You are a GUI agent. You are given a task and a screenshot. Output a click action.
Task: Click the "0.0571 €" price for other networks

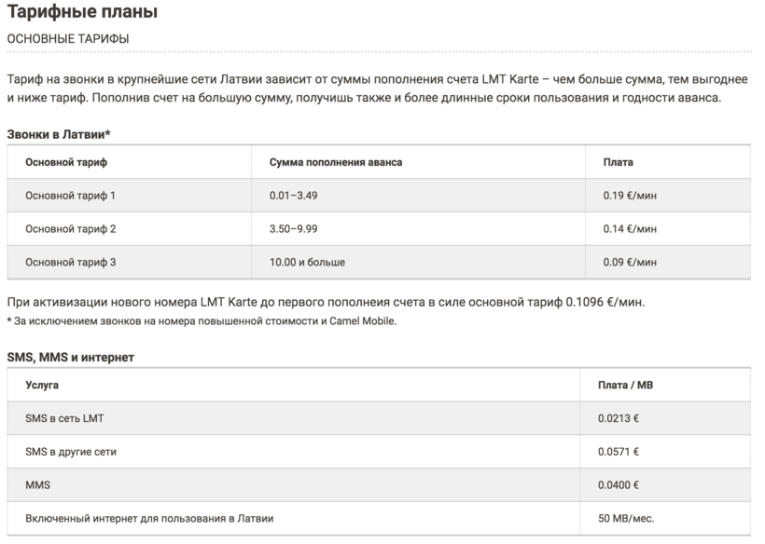pyautogui.click(x=619, y=452)
